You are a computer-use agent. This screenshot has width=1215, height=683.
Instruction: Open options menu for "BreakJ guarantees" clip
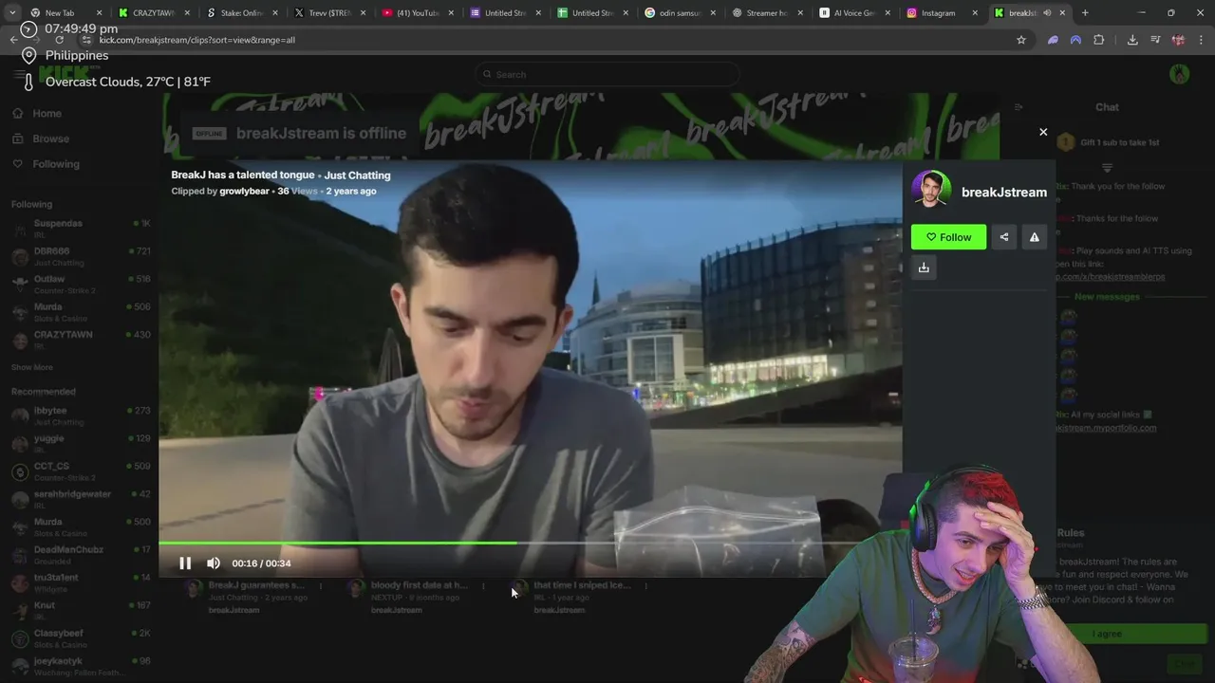tap(320, 586)
